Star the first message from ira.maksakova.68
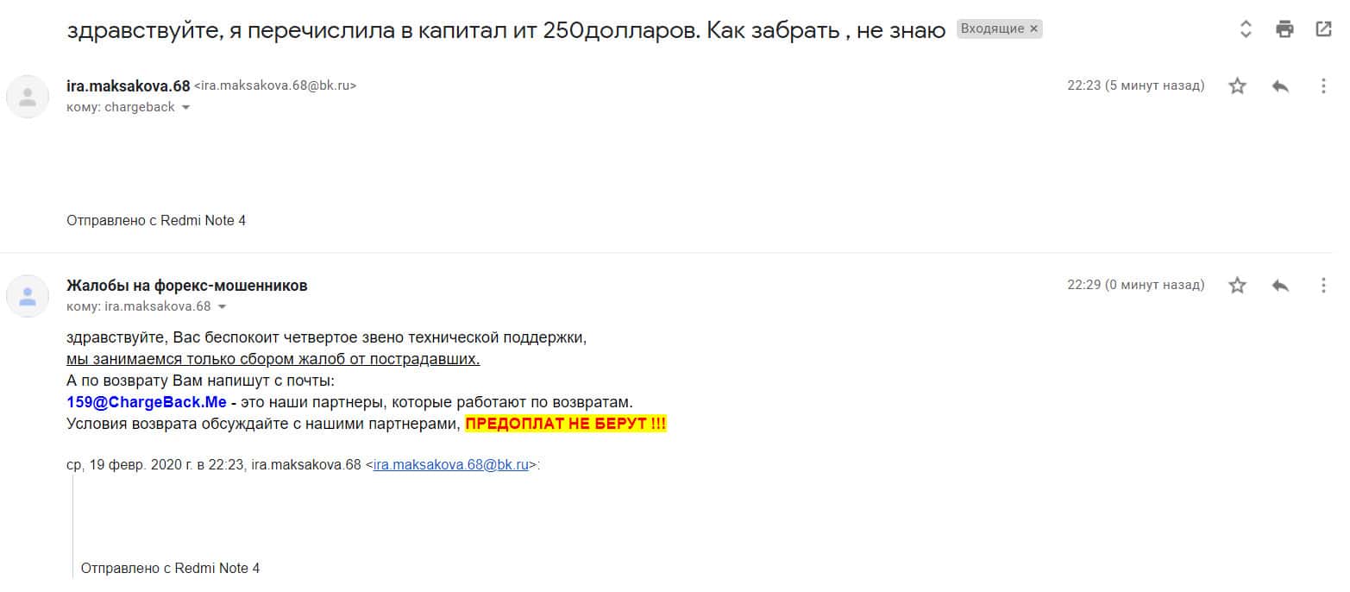The width and height of the screenshot is (1350, 592). point(1237,86)
